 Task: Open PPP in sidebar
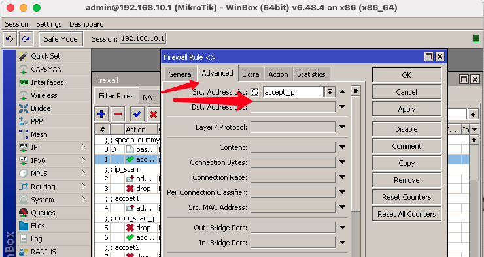pyautogui.click(x=37, y=121)
